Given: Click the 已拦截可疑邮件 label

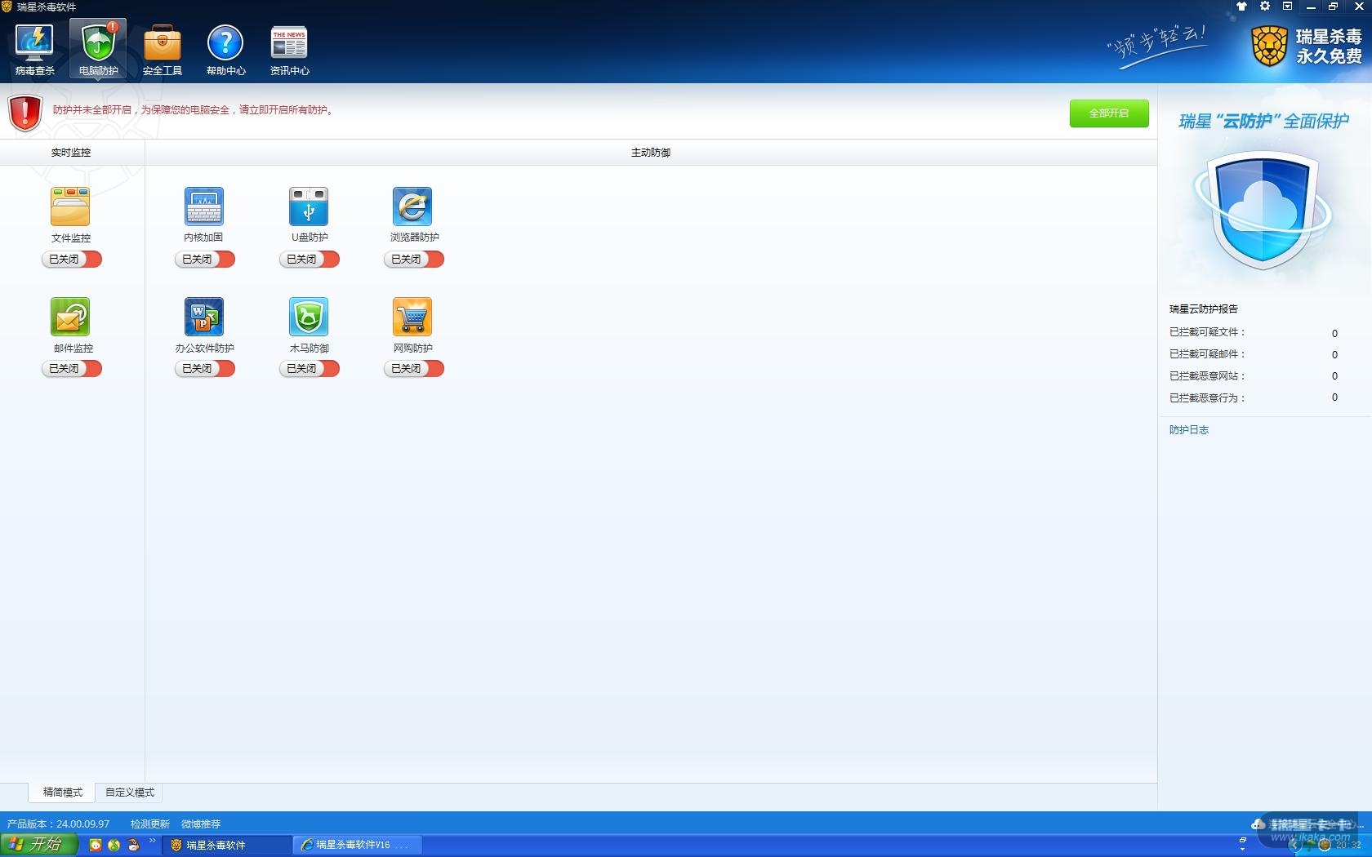Looking at the screenshot, I should point(1208,354).
